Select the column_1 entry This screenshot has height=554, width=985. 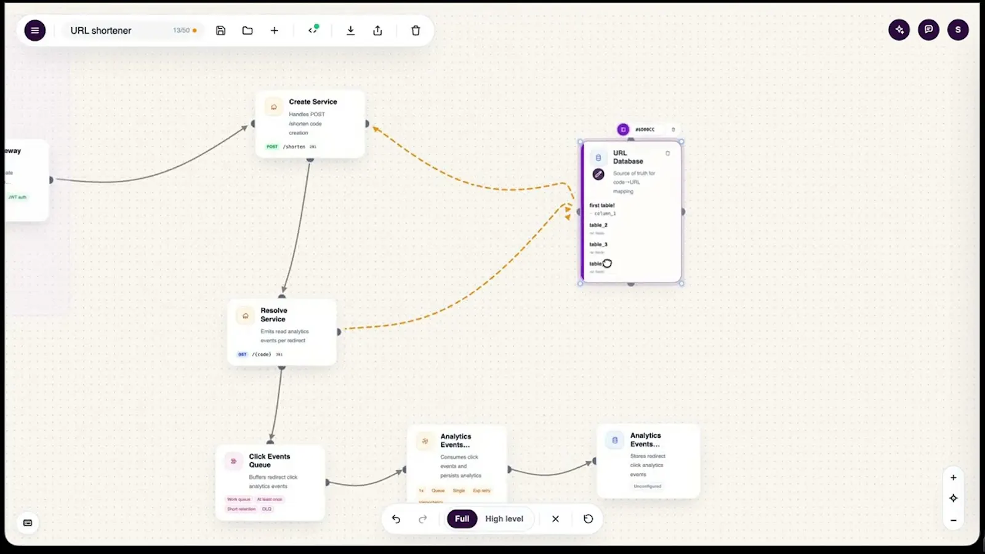(x=605, y=214)
